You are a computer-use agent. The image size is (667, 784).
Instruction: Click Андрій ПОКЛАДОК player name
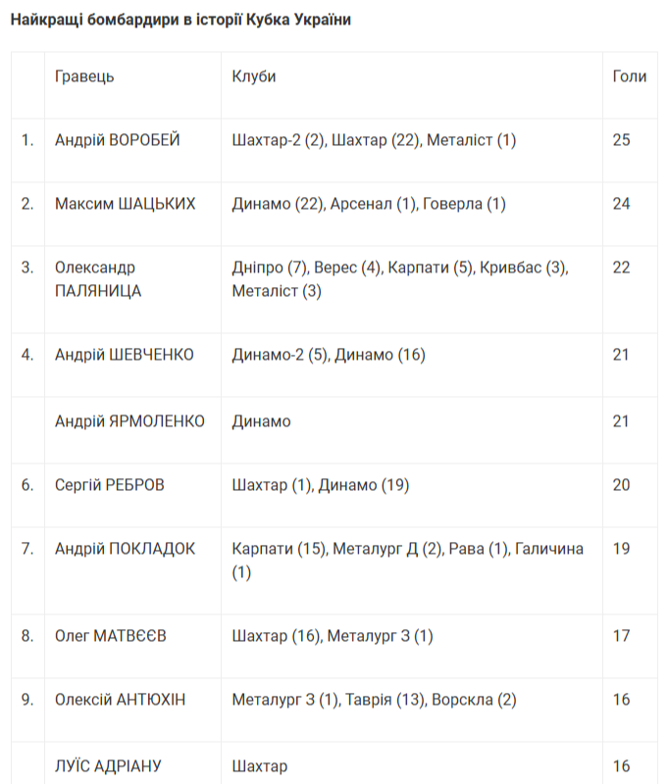click(125, 549)
